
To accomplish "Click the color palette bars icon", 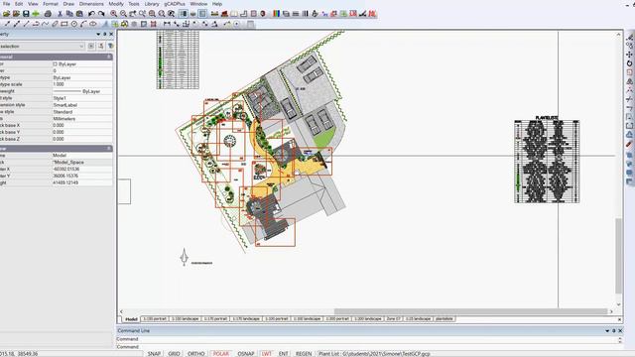I will tap(276, 14).
